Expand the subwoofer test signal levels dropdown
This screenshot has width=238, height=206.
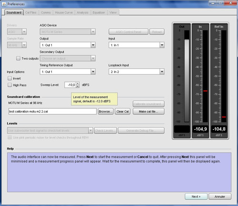[50, 131]
